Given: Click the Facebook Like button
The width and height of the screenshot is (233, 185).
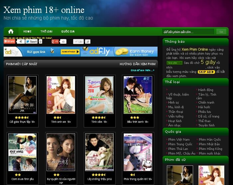Looking at the screenshot, I should click(78, 42).
